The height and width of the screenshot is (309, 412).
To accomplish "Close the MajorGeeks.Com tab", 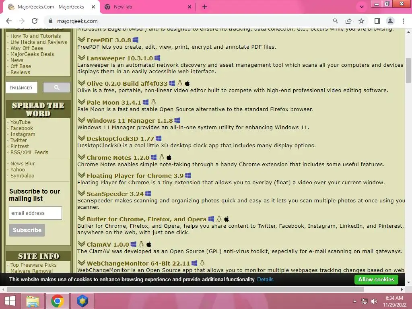I will (x=93, y=7).
